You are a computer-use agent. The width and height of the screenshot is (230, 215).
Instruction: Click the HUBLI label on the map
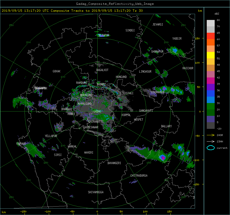click(x=71, y=114)
